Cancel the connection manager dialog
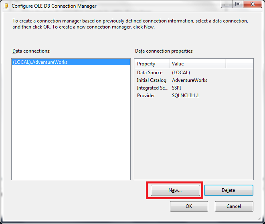Viewport: 265px width, 224px height. pyautogui.click(x=234, y=206)
